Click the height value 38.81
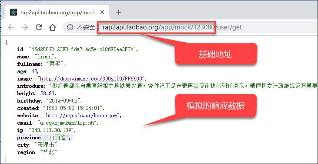This screenshot has width=318, height=164. click(x=48, y=93)
